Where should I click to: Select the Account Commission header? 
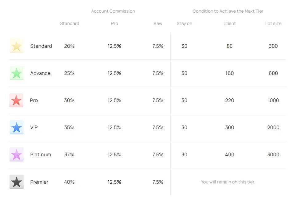click(113, 11)
